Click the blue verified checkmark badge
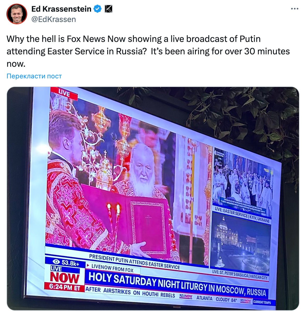 (x=97, y=9)
